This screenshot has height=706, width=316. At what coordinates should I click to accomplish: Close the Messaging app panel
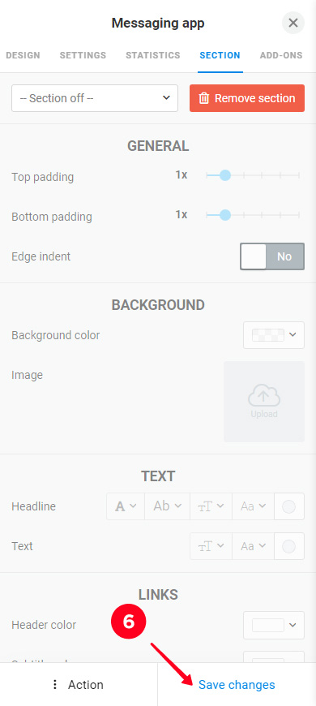[x=293, y=23]
